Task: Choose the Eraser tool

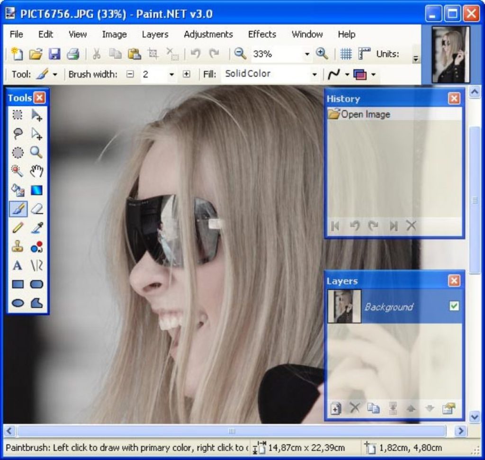Action: (36, 209)
